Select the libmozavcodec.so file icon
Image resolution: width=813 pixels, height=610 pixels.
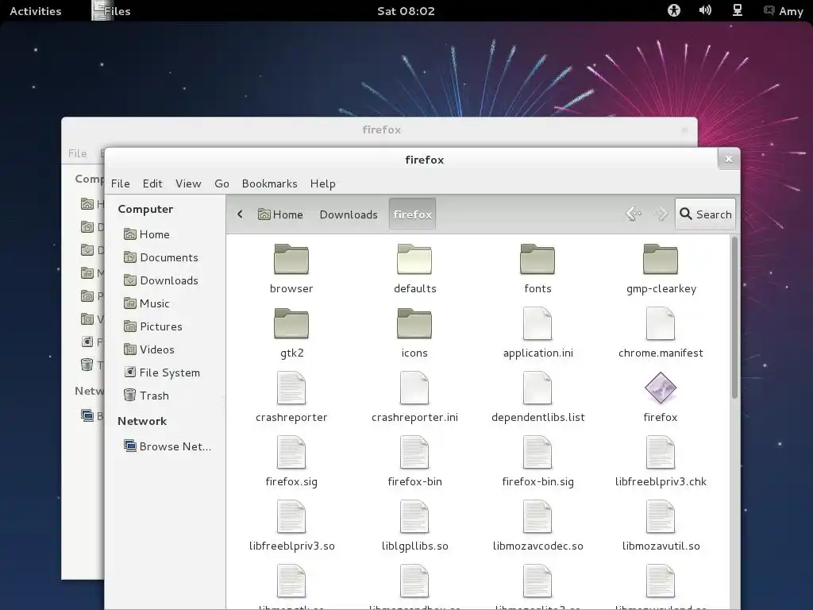(538, 516)
